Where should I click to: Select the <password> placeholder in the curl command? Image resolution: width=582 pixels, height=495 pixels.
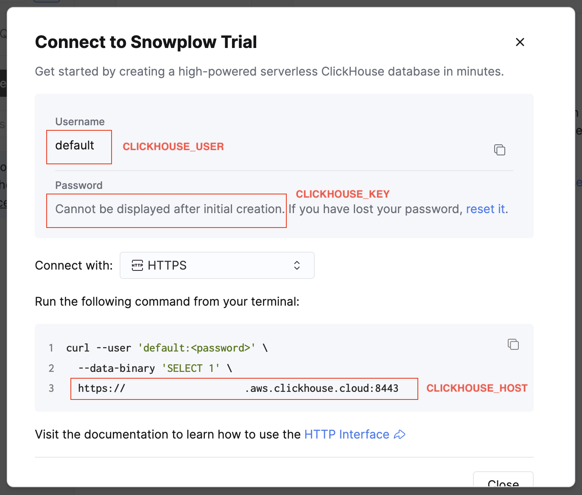(221, 348)
